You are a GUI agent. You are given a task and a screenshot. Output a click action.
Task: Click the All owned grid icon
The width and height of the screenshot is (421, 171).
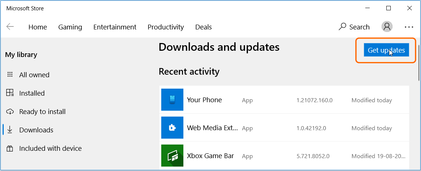(10, 75)
